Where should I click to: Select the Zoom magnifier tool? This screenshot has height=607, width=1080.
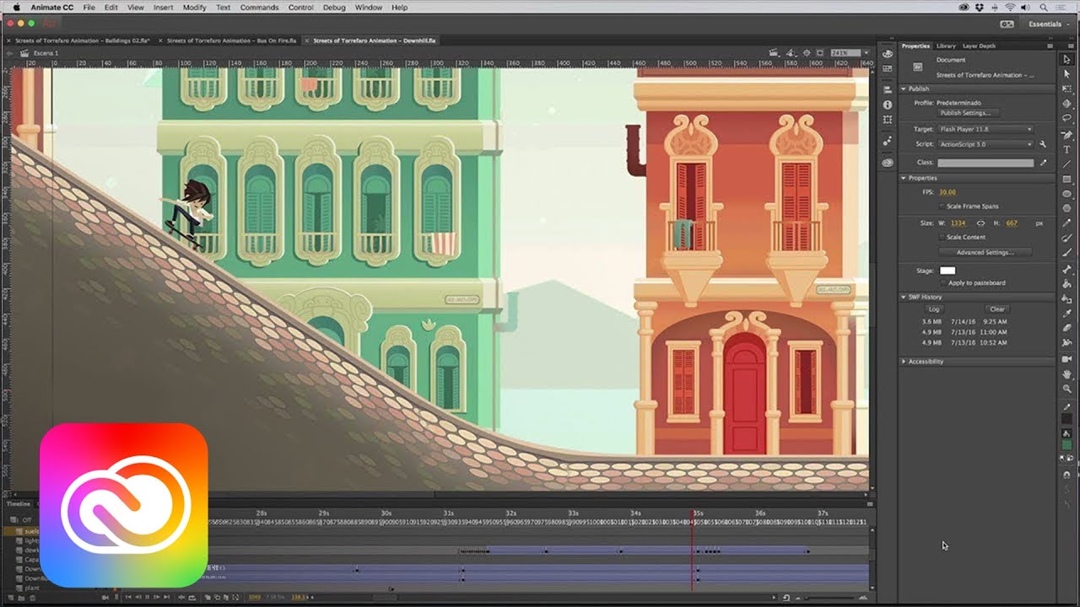click(x=1066, y=389)
